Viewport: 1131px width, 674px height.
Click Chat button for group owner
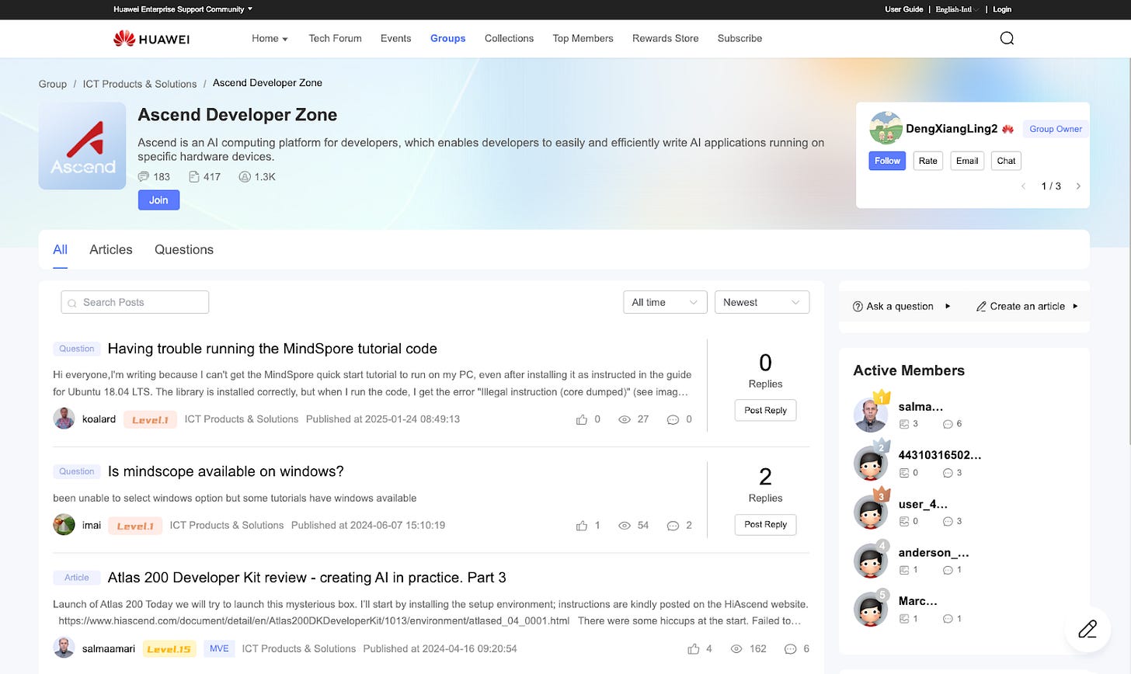pos(1006,161)
